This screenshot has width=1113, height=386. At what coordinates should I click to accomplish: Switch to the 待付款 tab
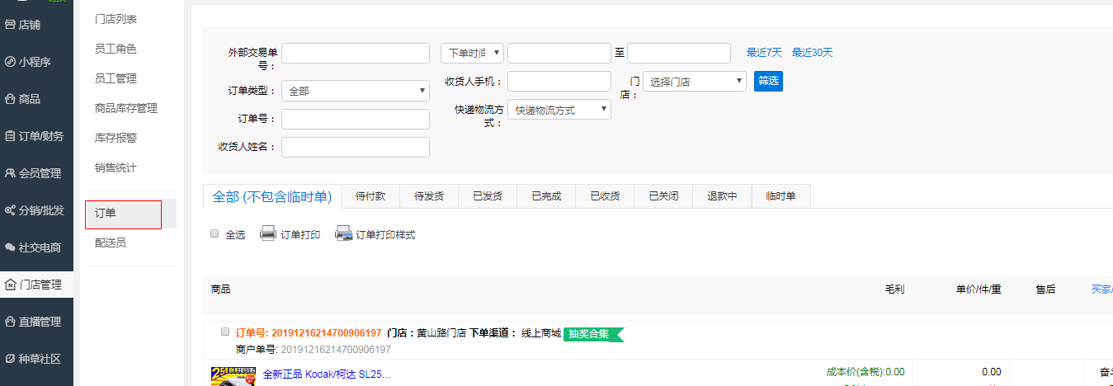[370, 196]
